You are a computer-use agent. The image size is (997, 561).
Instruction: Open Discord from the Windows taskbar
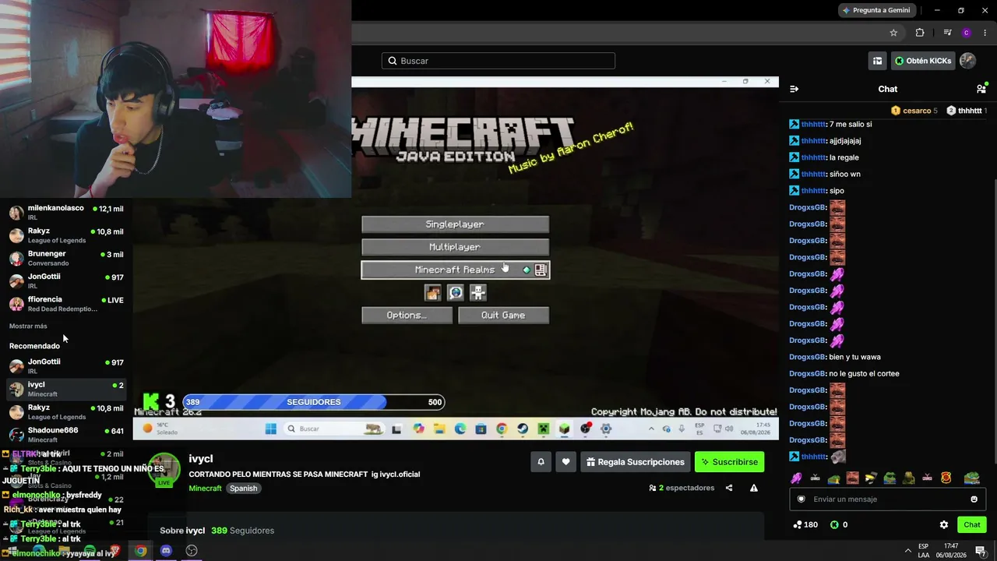(166, 551)
